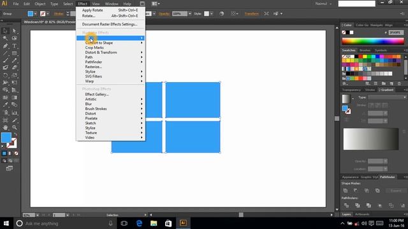Swap fill and stroke arrows

(x=15, y=134)
